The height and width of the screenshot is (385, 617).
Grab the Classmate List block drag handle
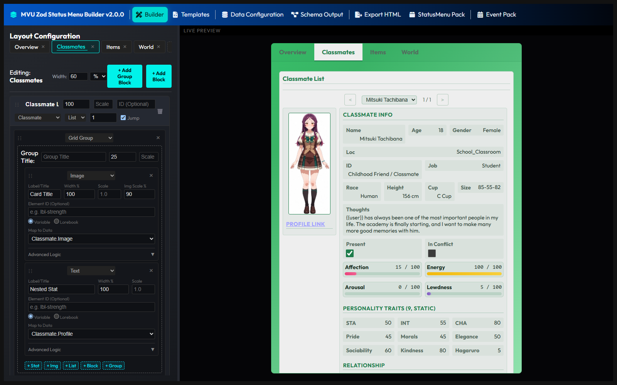tap(17, 104)
